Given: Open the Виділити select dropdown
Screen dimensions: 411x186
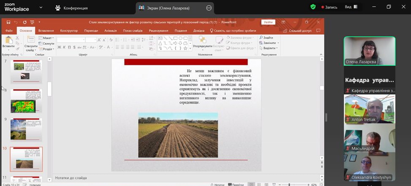Looking at the screenshot, I should [x=268, y=48].
